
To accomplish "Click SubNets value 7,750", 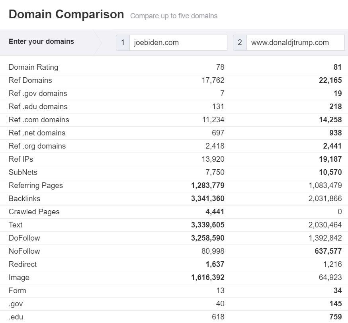I will (215, 172).
